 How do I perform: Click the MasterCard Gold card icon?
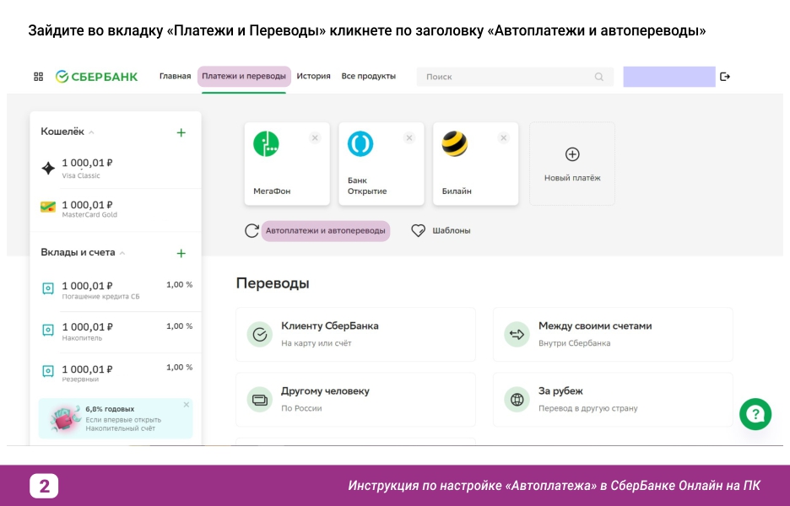click(48, 207)
